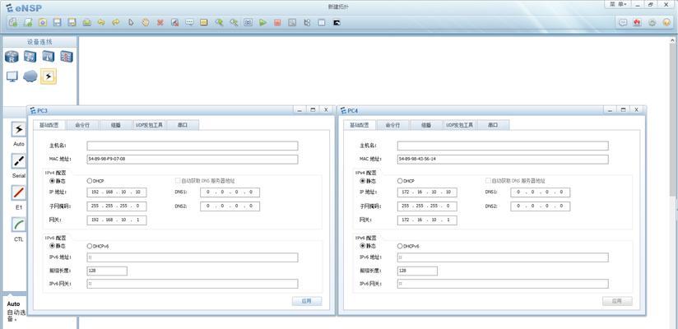Viewport: 678px width, 329px height.
Task: Switch to 命令行 tab in PC4
Action: (x=392, y=125)
